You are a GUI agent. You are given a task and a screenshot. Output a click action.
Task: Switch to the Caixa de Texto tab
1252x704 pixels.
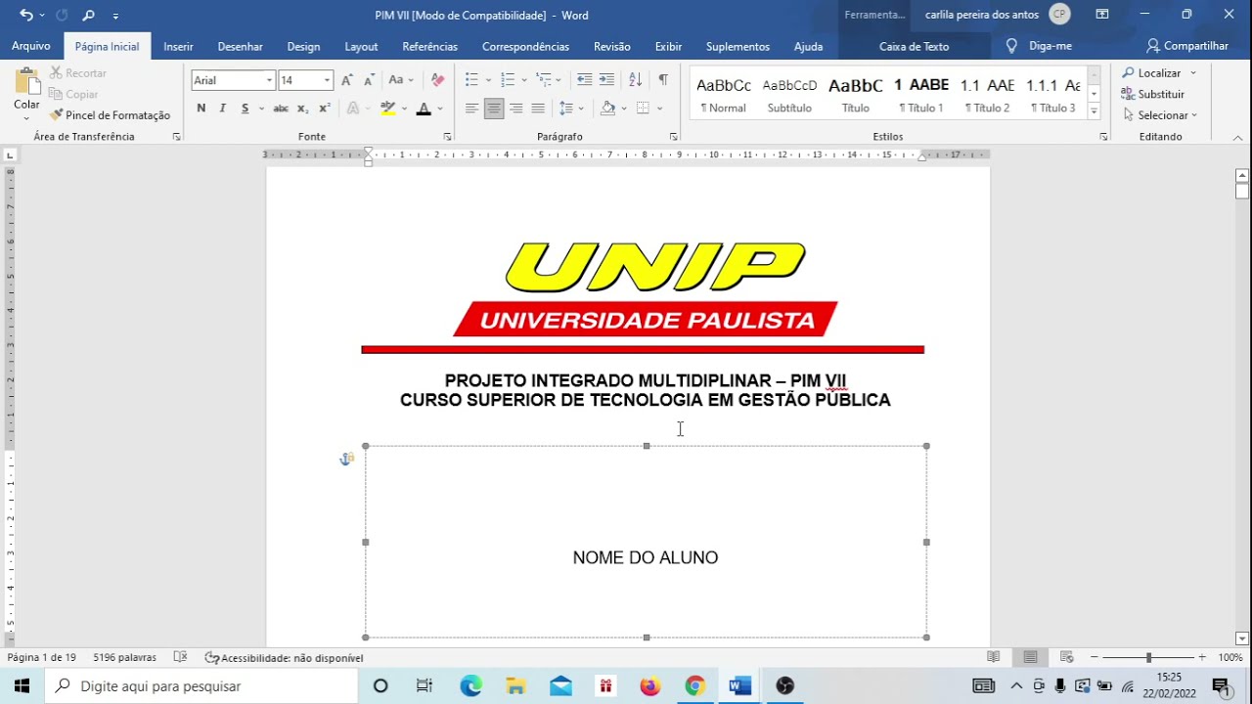point(914,46)
